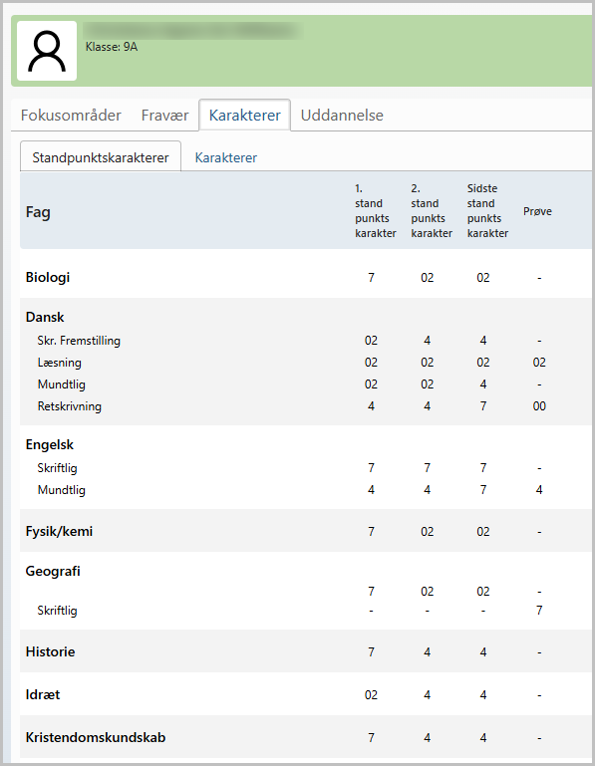Click the Retskrivning row label
Image resolution: width=595 pixels, height=766 pixels.
pyautogui.click(x=70, y=406)
